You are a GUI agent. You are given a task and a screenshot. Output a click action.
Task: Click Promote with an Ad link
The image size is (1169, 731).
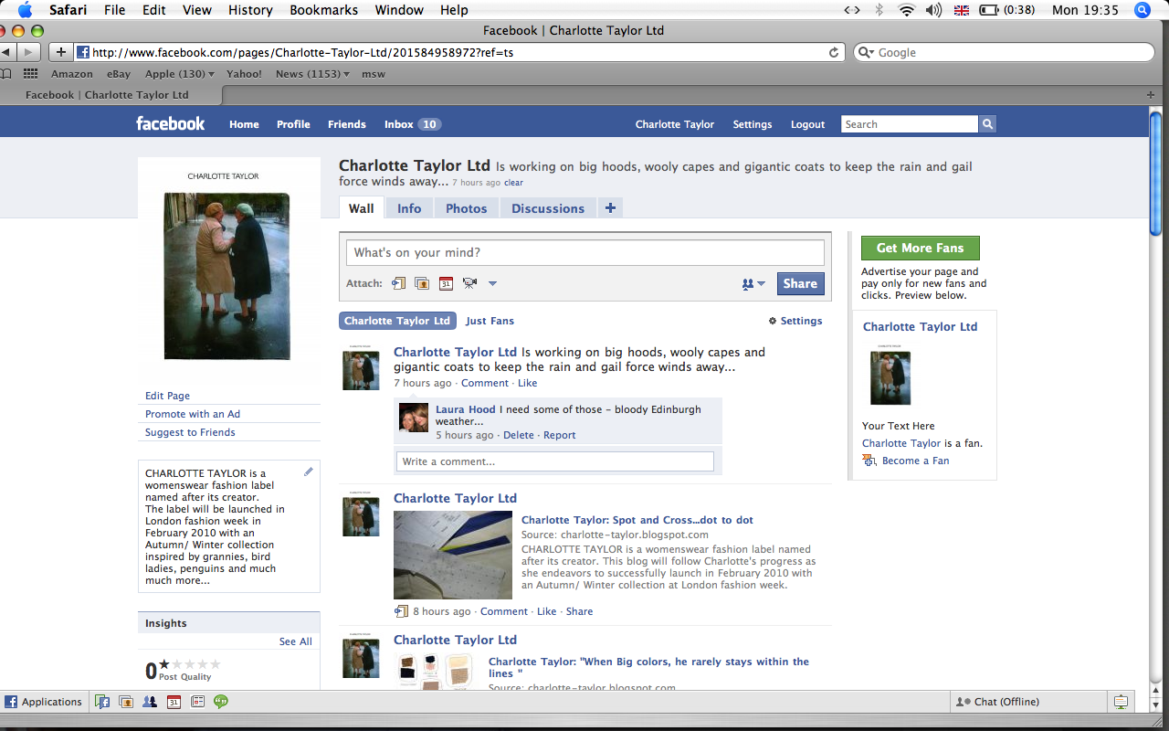[193, 414]
